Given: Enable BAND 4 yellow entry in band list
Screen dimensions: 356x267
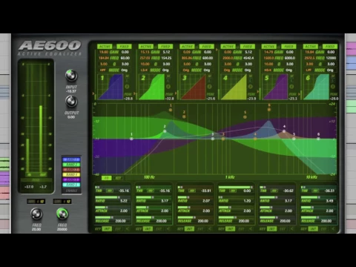Looking at the screenshot, I should coord(71,175).
